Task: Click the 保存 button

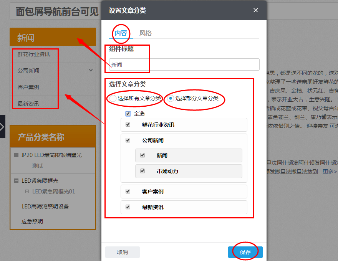Action: (x=245, y=252)
